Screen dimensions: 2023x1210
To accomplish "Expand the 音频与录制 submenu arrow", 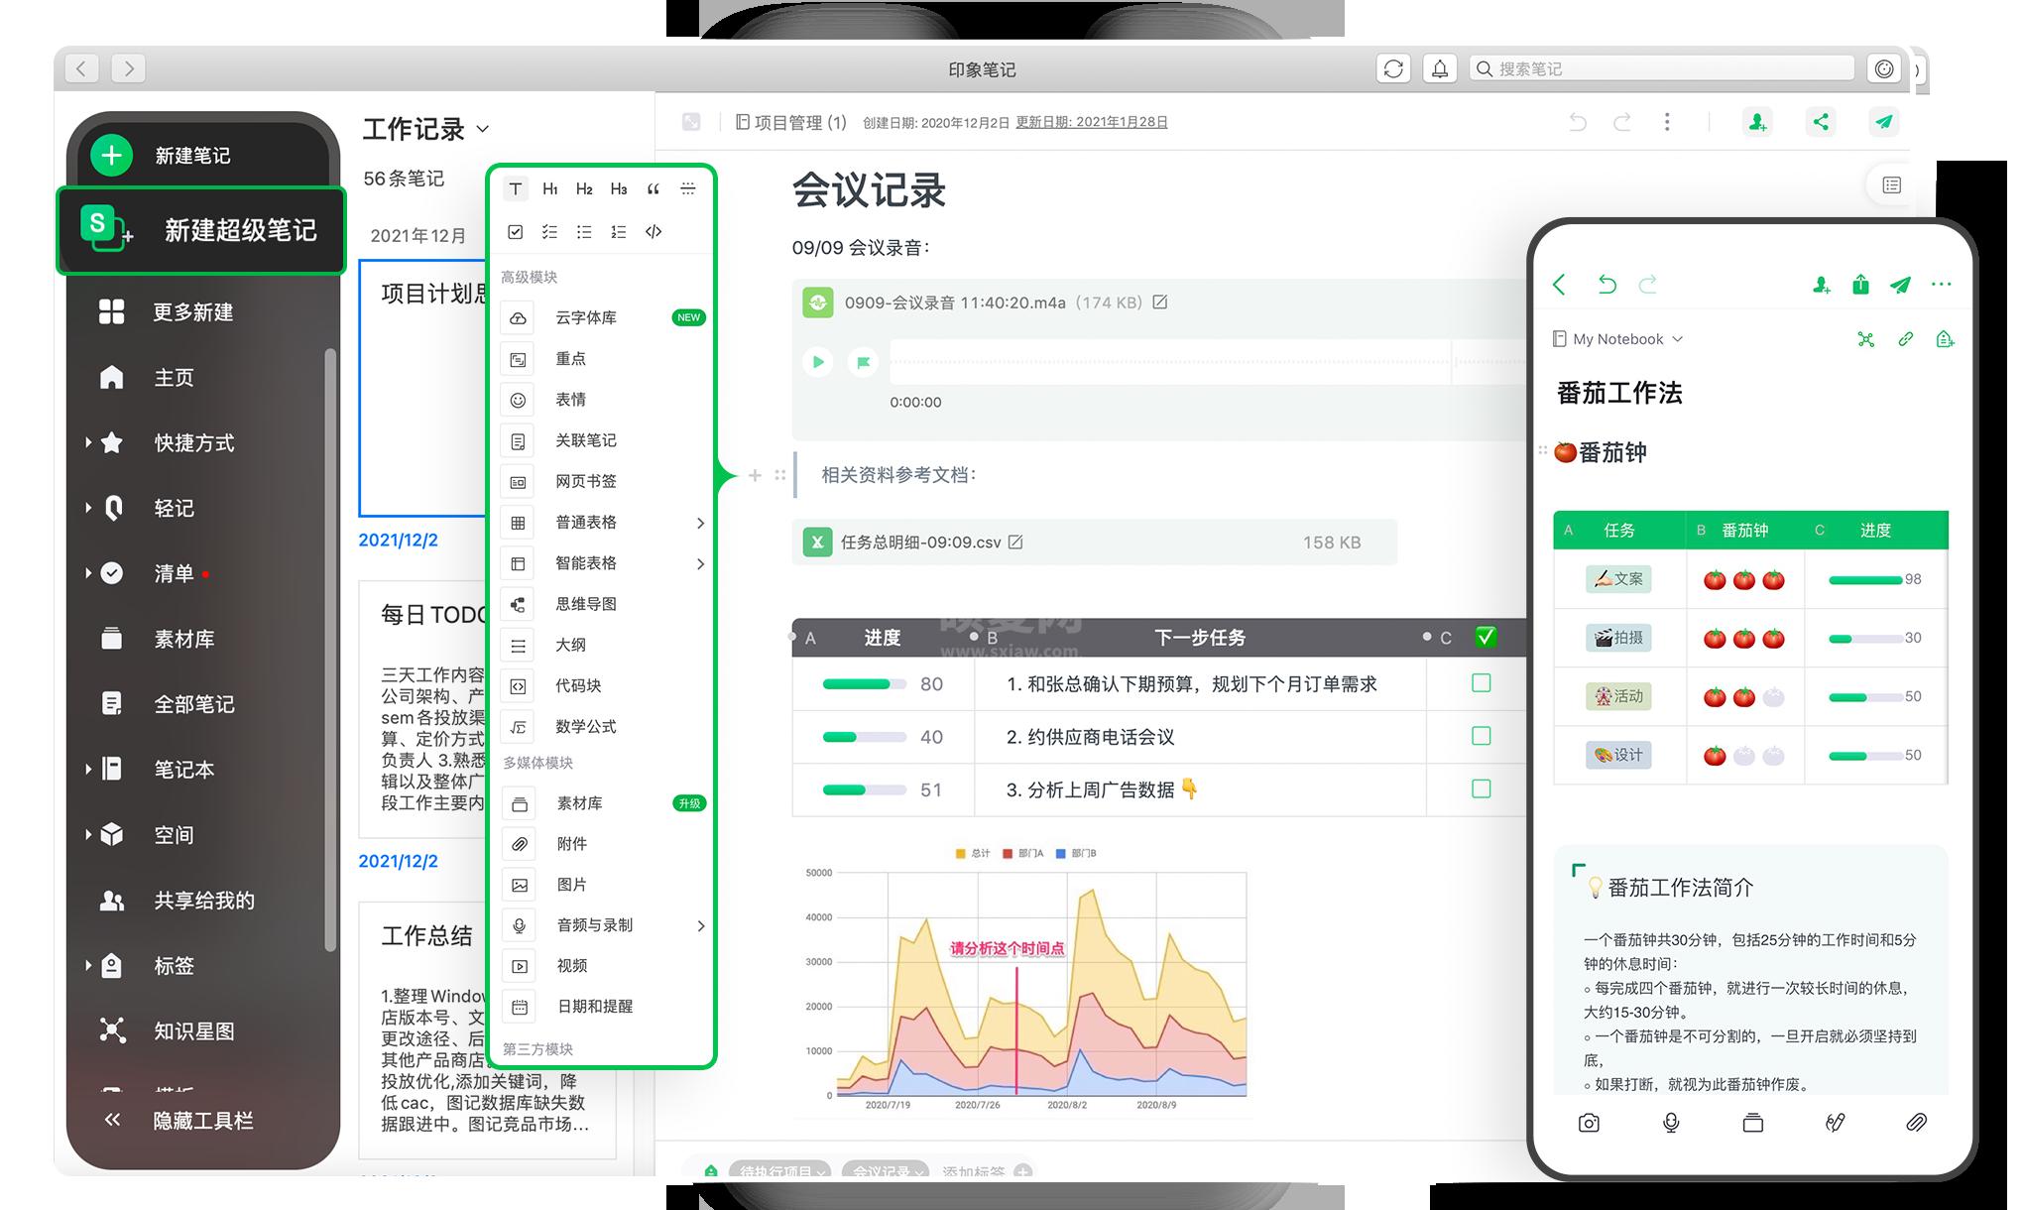I will (x=700, y=924).
